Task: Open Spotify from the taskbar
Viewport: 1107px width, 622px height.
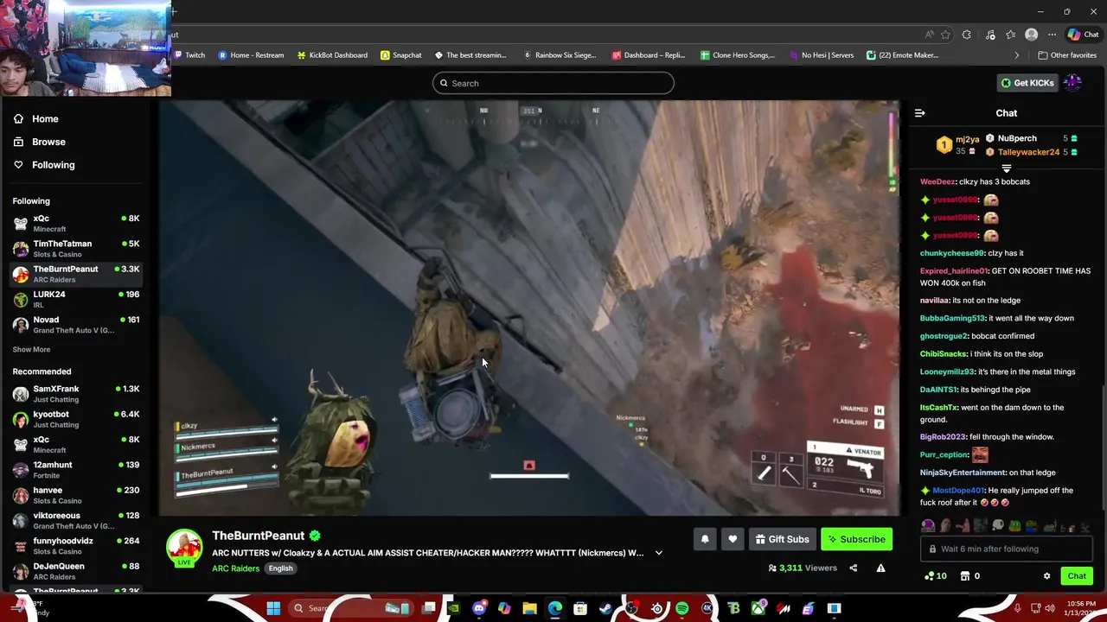Action: coord(682,608)
